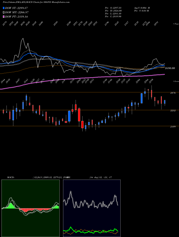Image resolution: width=179 pixels, height=237 pixels.
Task: Select the 'DOW MT: 2266.87' legend text
Action: [17, 13]
